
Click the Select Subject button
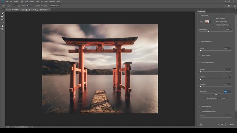[54, 6]
